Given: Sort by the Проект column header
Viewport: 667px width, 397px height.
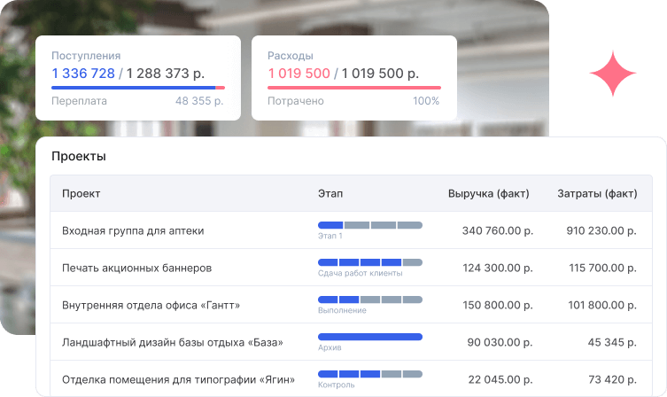Looking at the screenshot, I should pyautogui.click(x=81, y=193).
